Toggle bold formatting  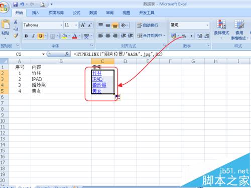26,36
